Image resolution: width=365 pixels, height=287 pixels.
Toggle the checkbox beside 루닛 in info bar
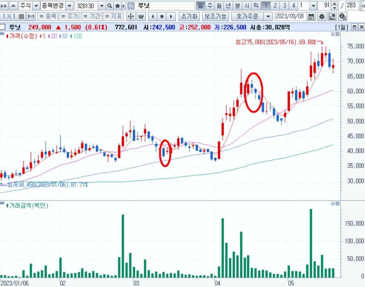2,27
